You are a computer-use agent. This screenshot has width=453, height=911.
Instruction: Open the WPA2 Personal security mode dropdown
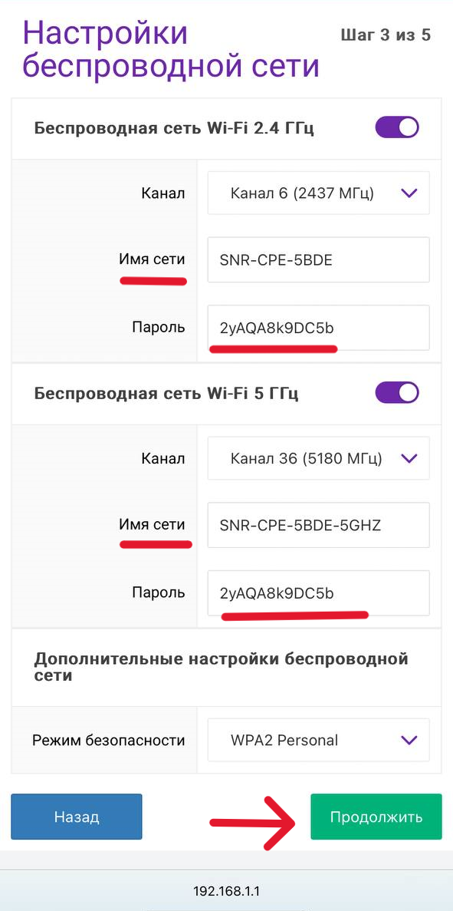318,740
